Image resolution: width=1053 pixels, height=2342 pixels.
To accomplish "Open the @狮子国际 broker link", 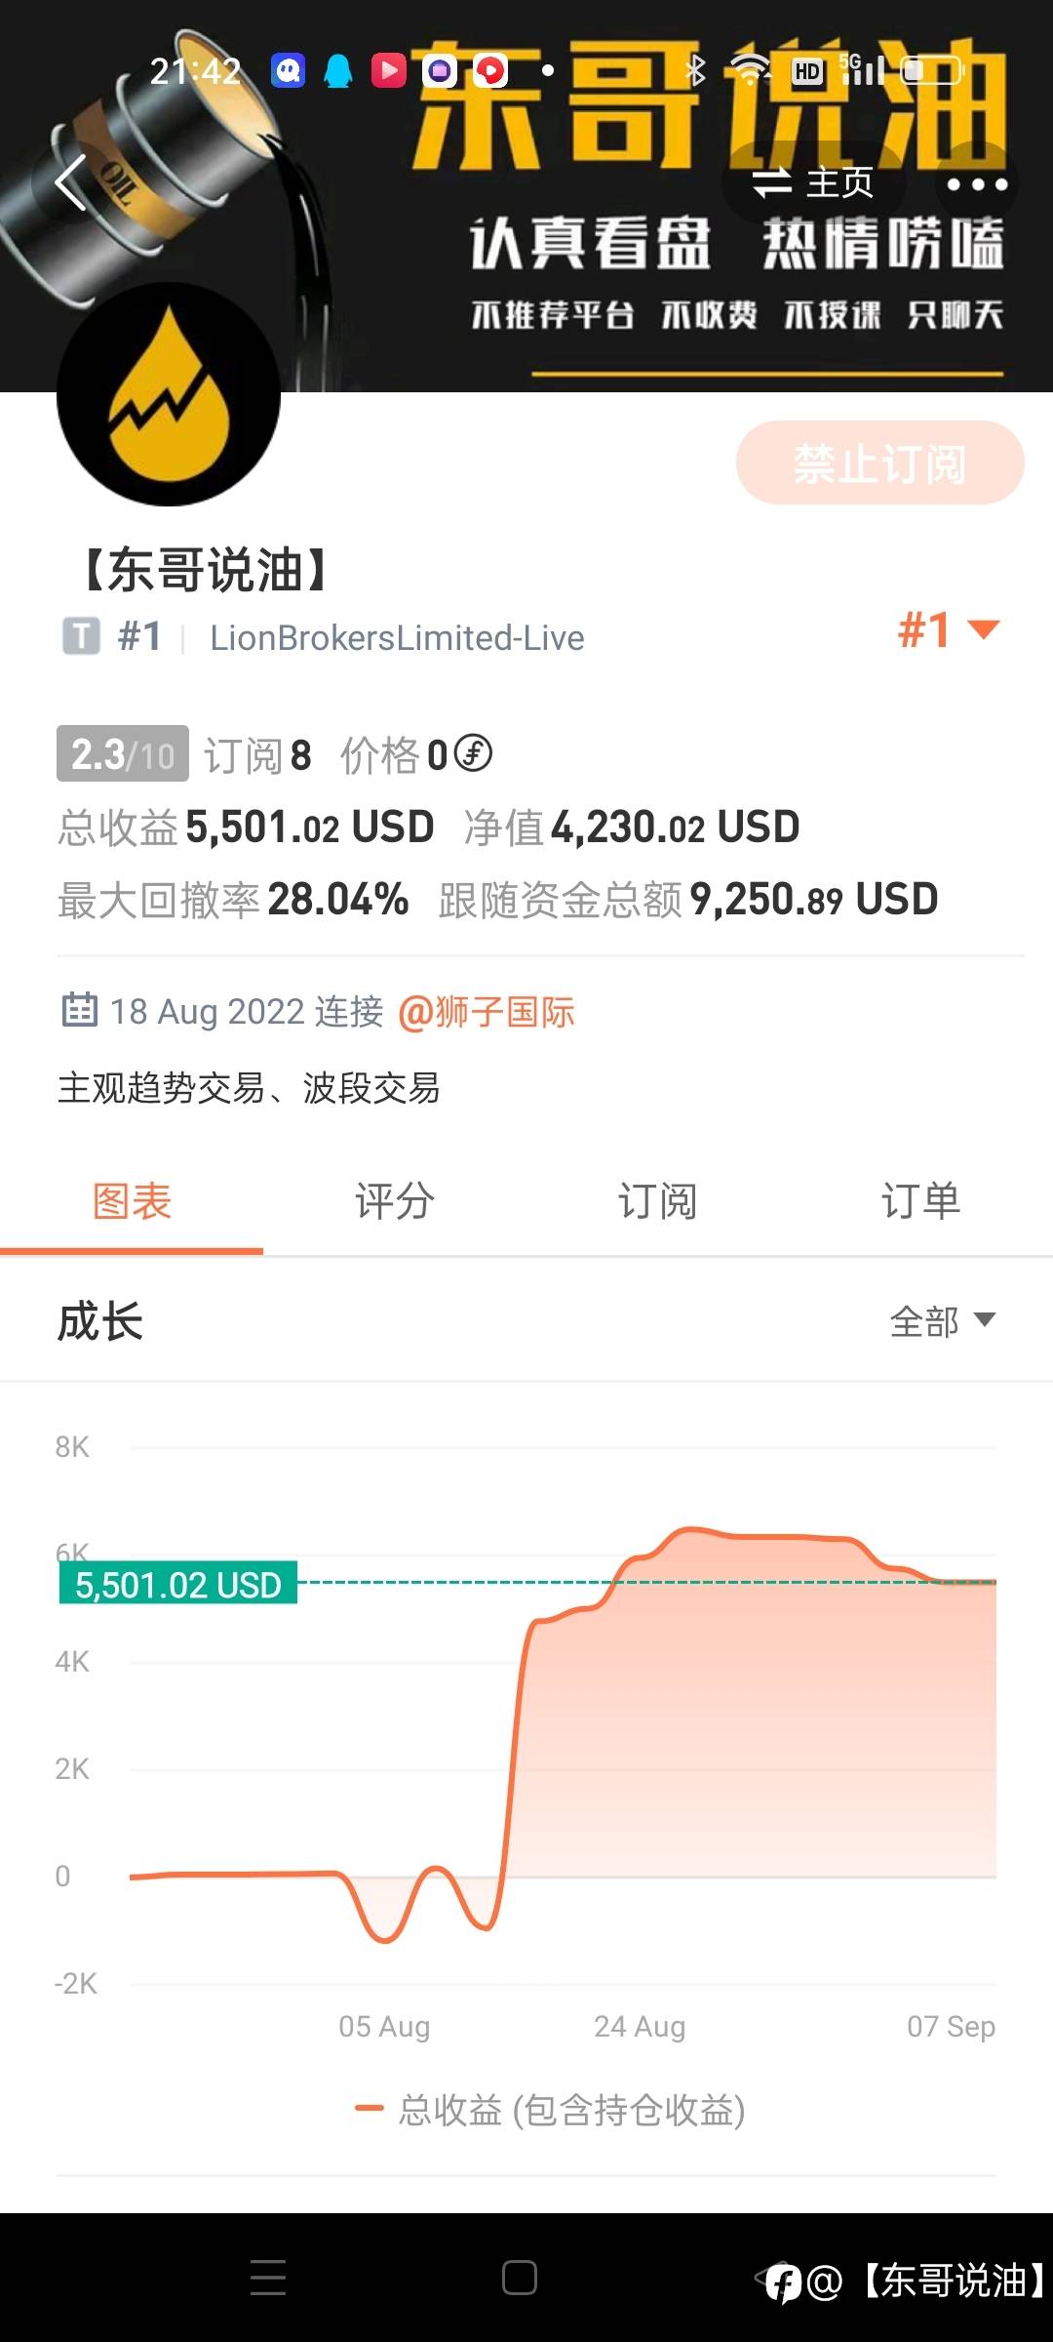I will 487,1012.
